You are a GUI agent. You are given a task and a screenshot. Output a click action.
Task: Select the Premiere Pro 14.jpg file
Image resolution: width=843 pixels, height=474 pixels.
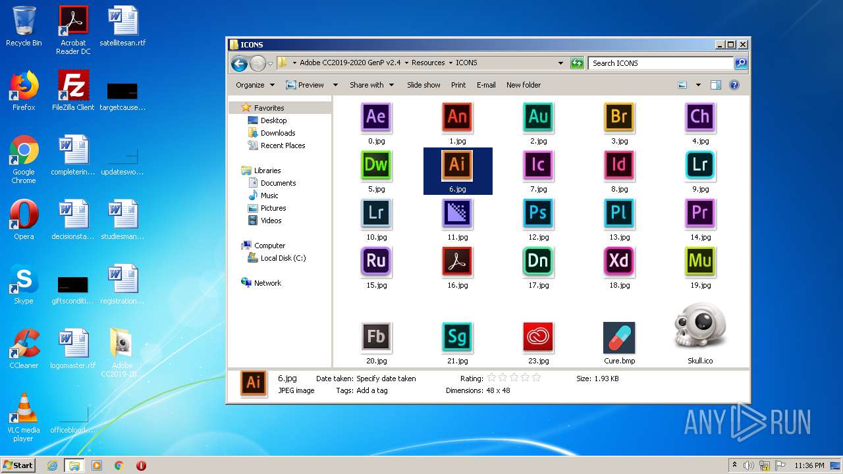(x=700, y=213)
